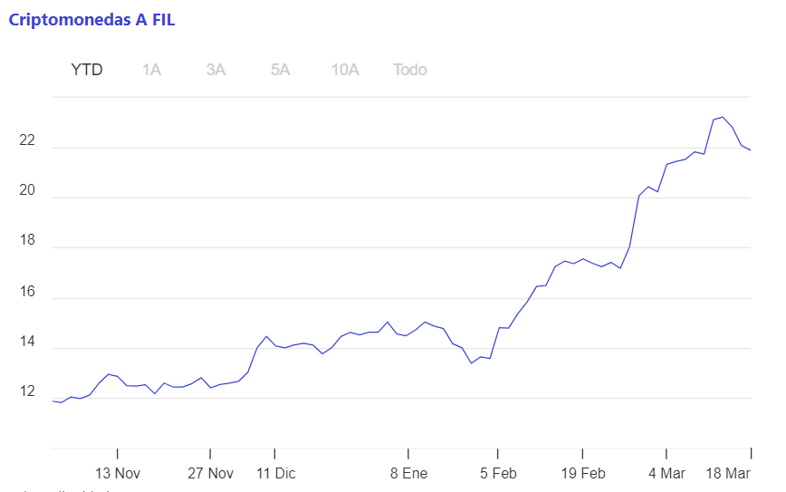Click the 12 value axis label
Viewport: 786px width, 492px height.
click(x=27, y=391)
